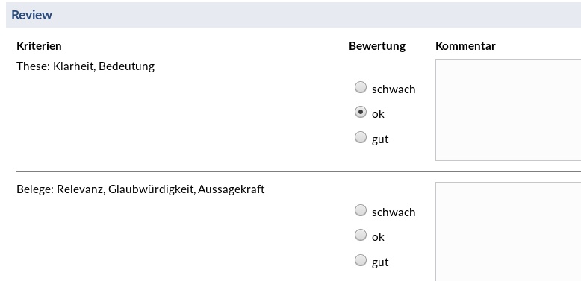Pick the 'ok' radio button for Belege criterion
The height and width of the screenshot is (281, 581).
(360, 235)
